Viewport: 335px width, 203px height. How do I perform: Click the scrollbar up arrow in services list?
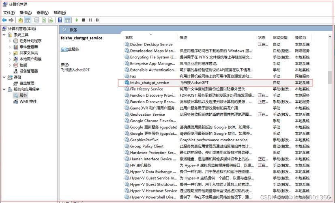click(x=330, y=37)
